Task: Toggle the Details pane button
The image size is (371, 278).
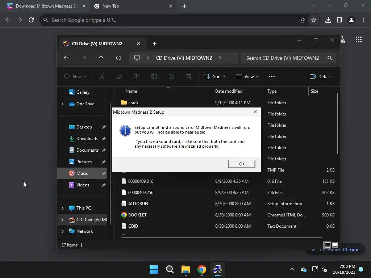Action: [320, 76]
